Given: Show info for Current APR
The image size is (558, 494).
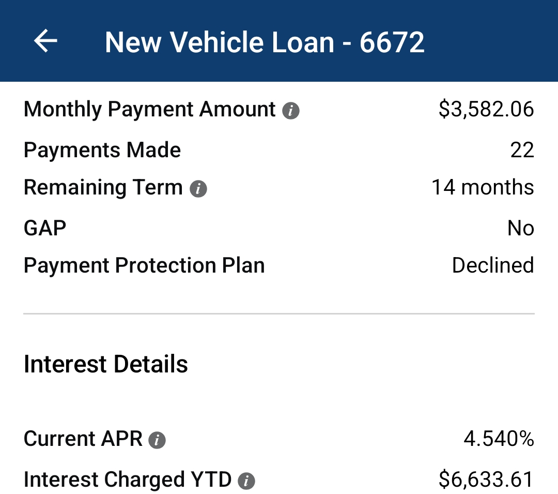Looking at the screenshot, I should [x=157, y=440].
